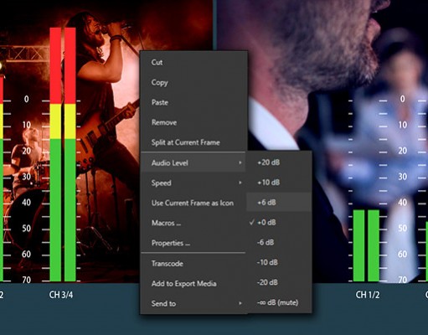Image resolution: width=428 pixels, height=335 pixels.
Task: Select the checked +0 dB option
Action: pos(279,222)
